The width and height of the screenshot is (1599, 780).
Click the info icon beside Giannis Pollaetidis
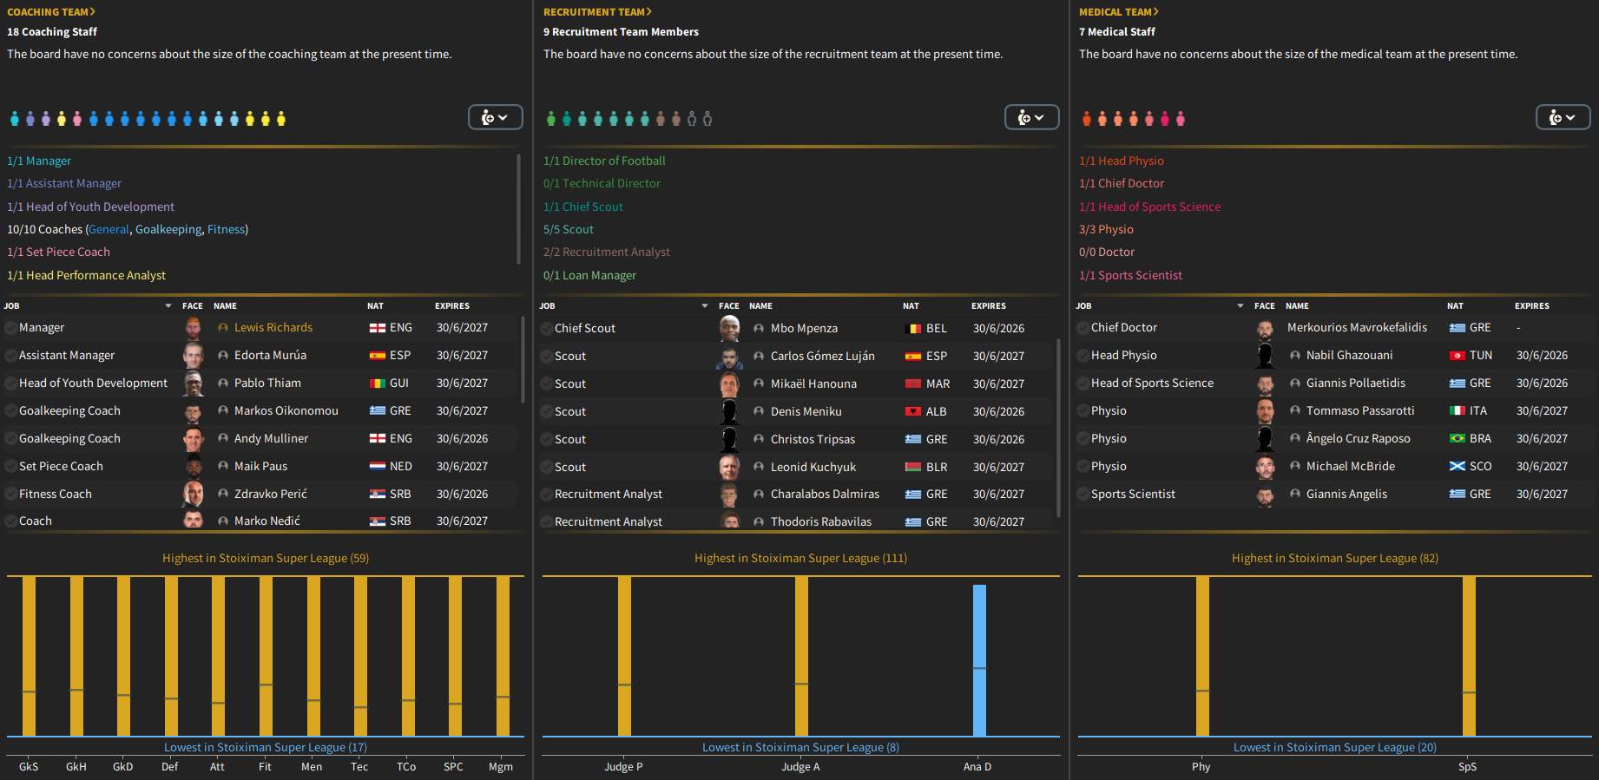pos(1295,383)
